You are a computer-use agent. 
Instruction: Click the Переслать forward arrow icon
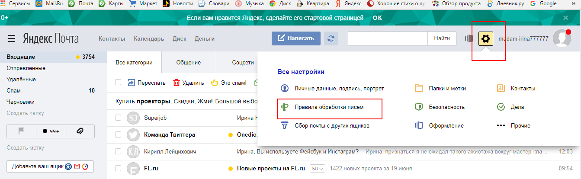tap(131, 83)
